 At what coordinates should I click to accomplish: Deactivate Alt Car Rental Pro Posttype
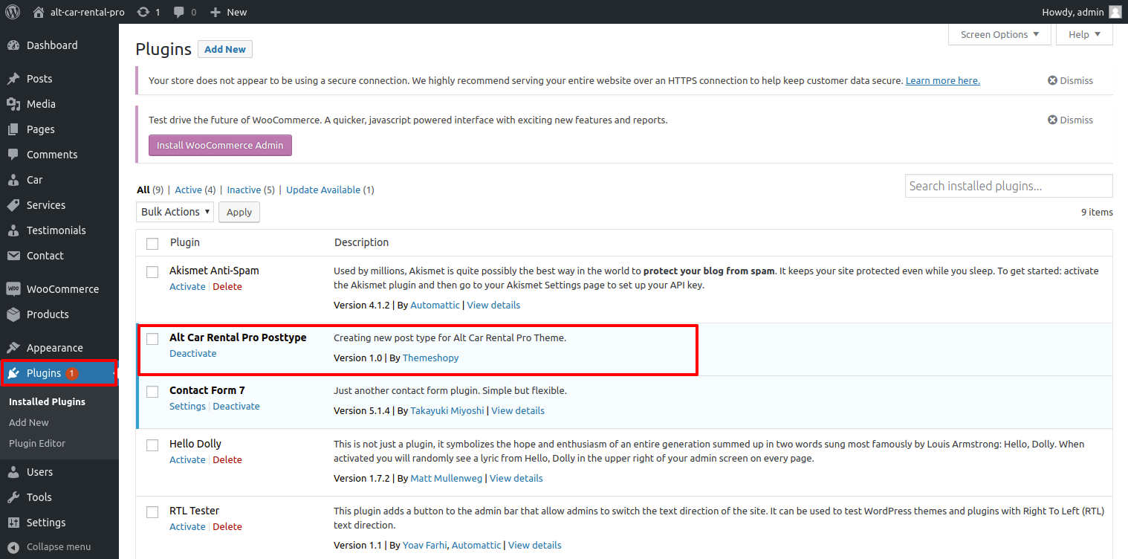pos(193,353)
